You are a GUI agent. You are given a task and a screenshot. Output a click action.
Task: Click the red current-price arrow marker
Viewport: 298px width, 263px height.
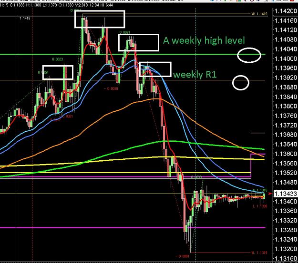click(270, 194)
